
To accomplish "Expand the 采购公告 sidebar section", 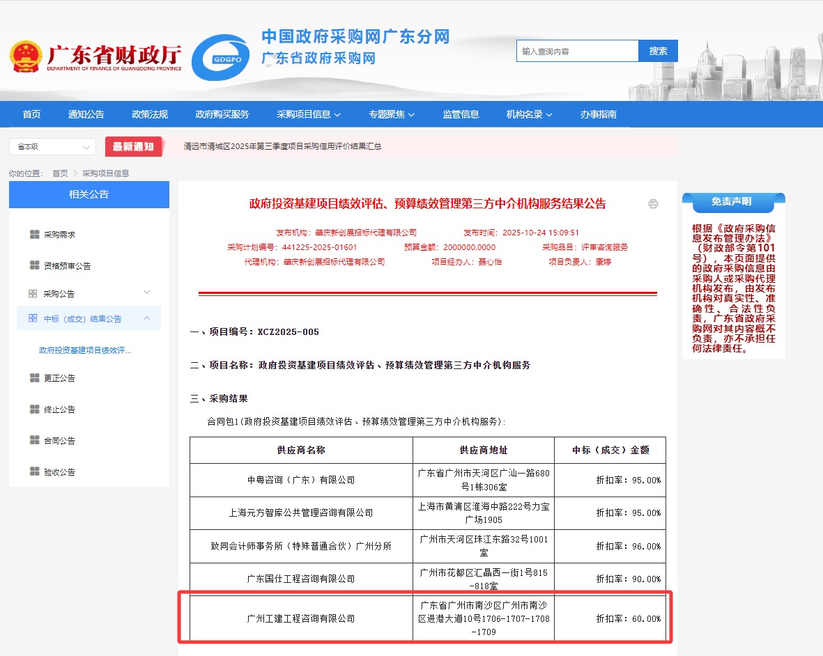I will click(146, 292).
